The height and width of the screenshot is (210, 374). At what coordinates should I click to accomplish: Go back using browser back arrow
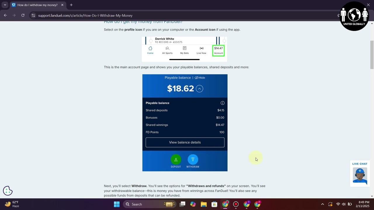pyautogui.click(x=5, y=15)
